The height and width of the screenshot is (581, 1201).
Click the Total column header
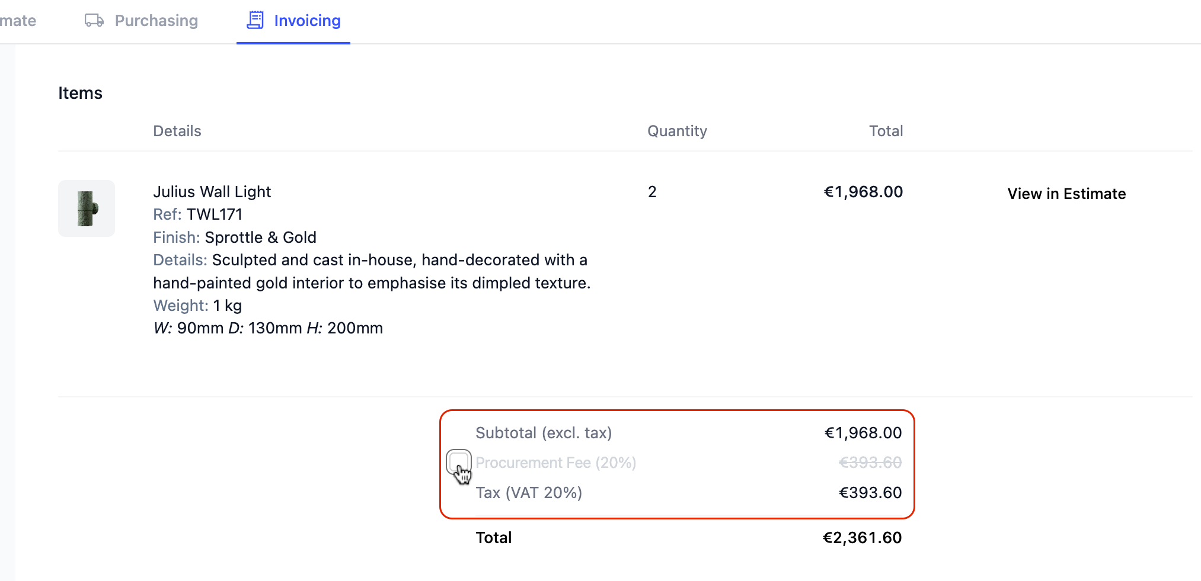[886, 131]
